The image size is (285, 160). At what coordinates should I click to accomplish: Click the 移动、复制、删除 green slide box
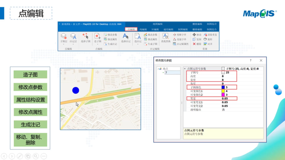coord(30,140)
